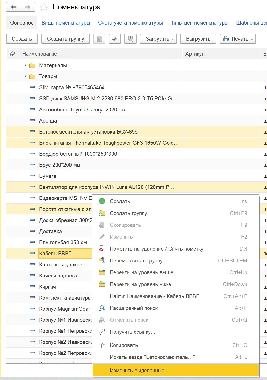Select Искать везде "Бетоносмеситель..."
Screen dimensions: 267x380
coord(176,357)
